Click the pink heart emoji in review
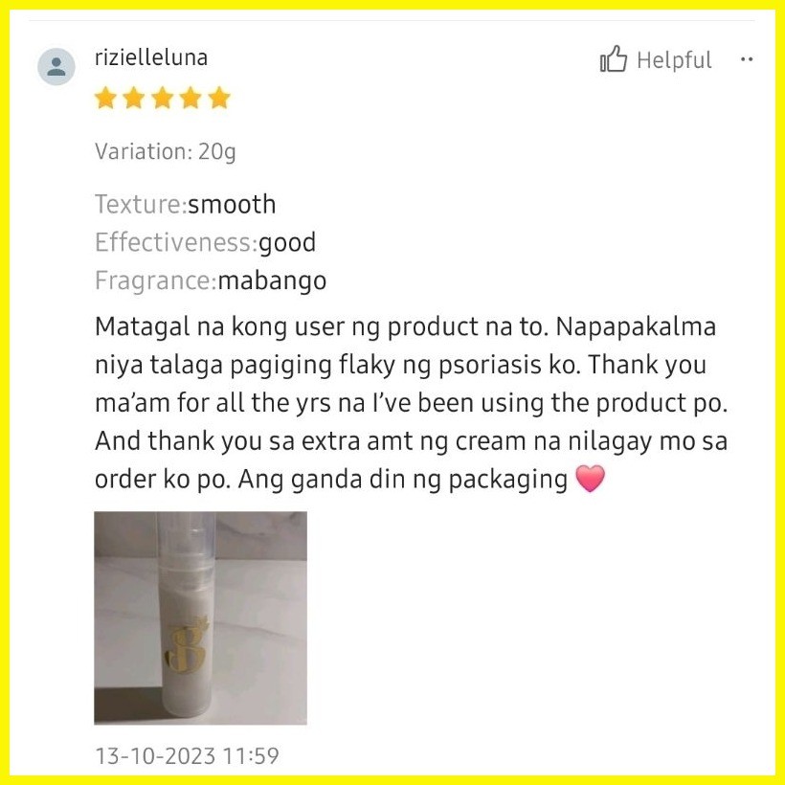The height and width of the screenshot is (785, 785). [591, 479]
